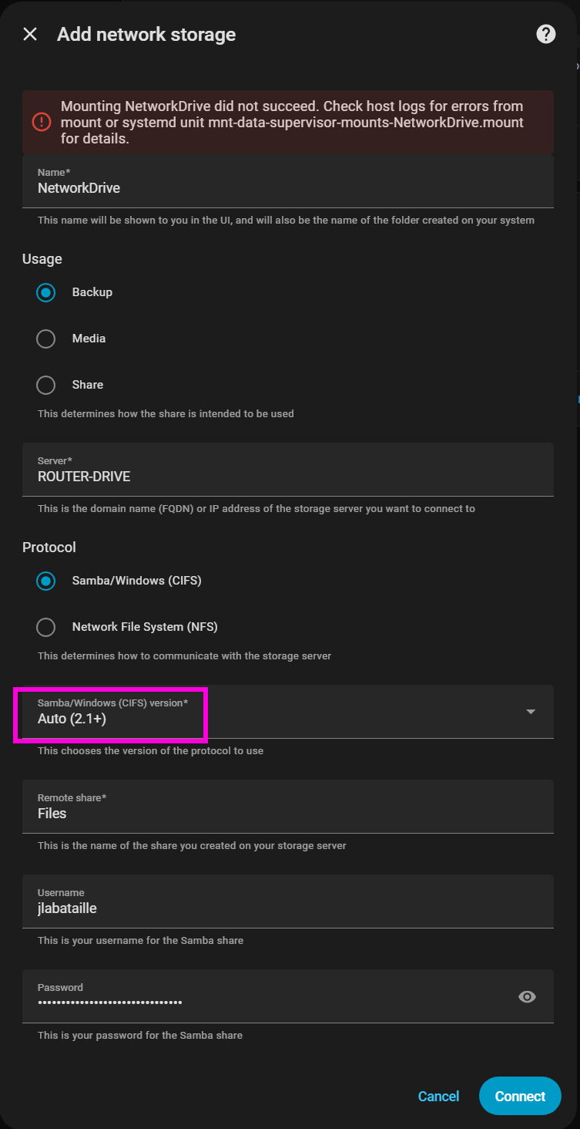This screenshot has width=580, height=1129.
Task: Switch protocol to Network File System (NFS)
Action: click(x=46, y=627)
